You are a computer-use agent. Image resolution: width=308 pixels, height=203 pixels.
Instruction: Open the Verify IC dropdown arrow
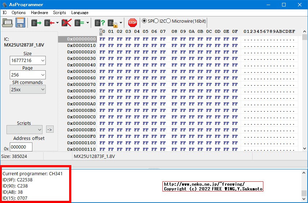coord(88,23)
